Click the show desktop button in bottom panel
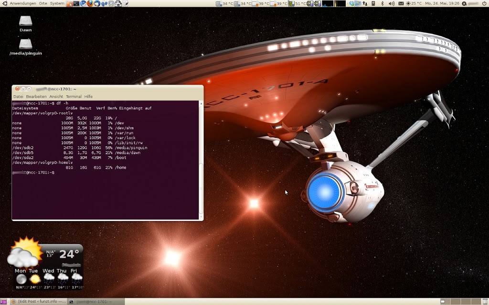The image size is (489, 305). coord(3,301)
